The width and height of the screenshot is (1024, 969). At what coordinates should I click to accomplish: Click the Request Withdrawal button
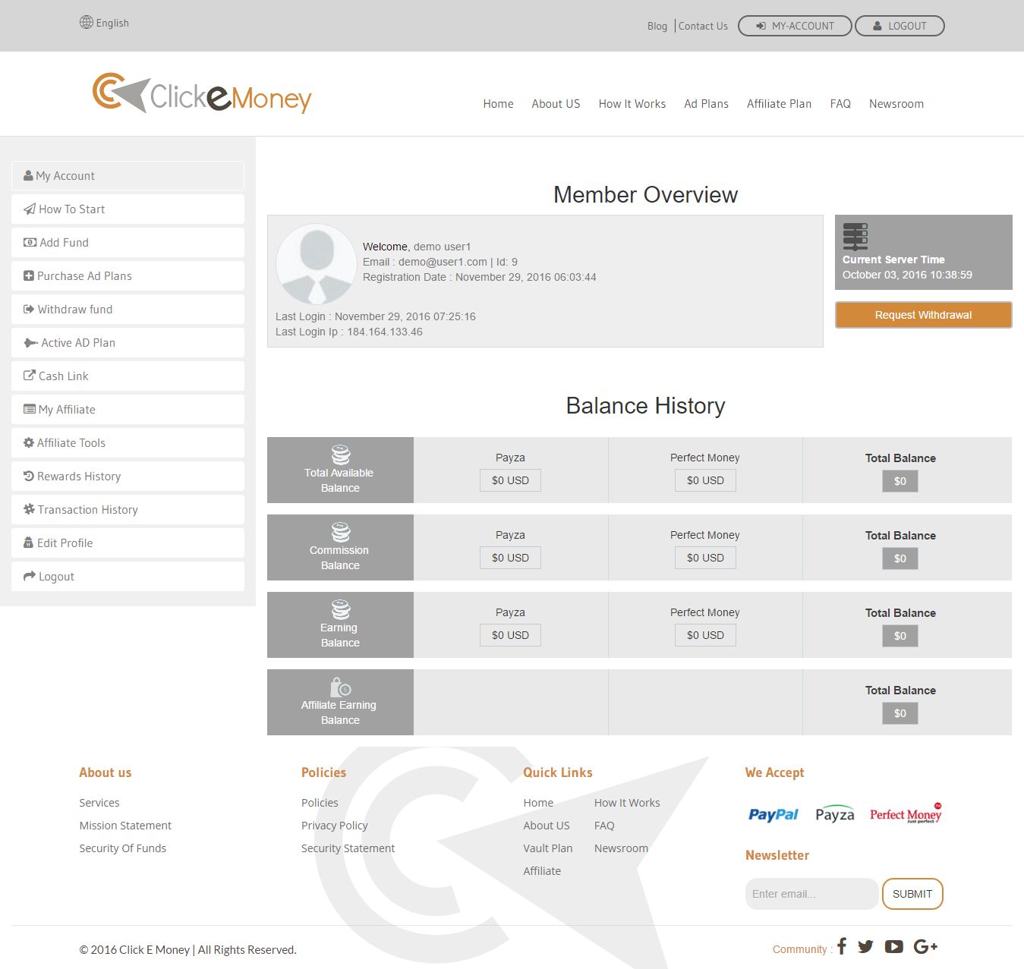click(924, 315)
